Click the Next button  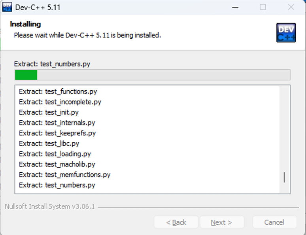[x=221, y=222]
